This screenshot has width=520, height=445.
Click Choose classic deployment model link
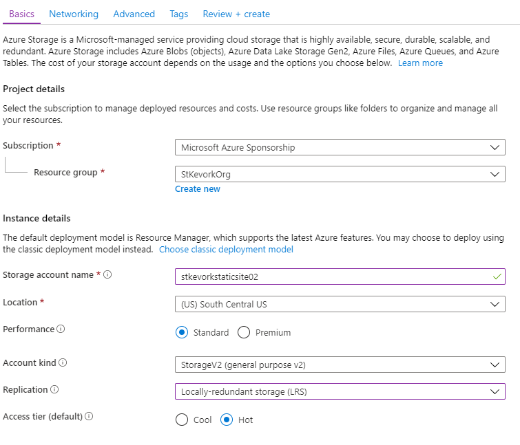coord(226,249)
